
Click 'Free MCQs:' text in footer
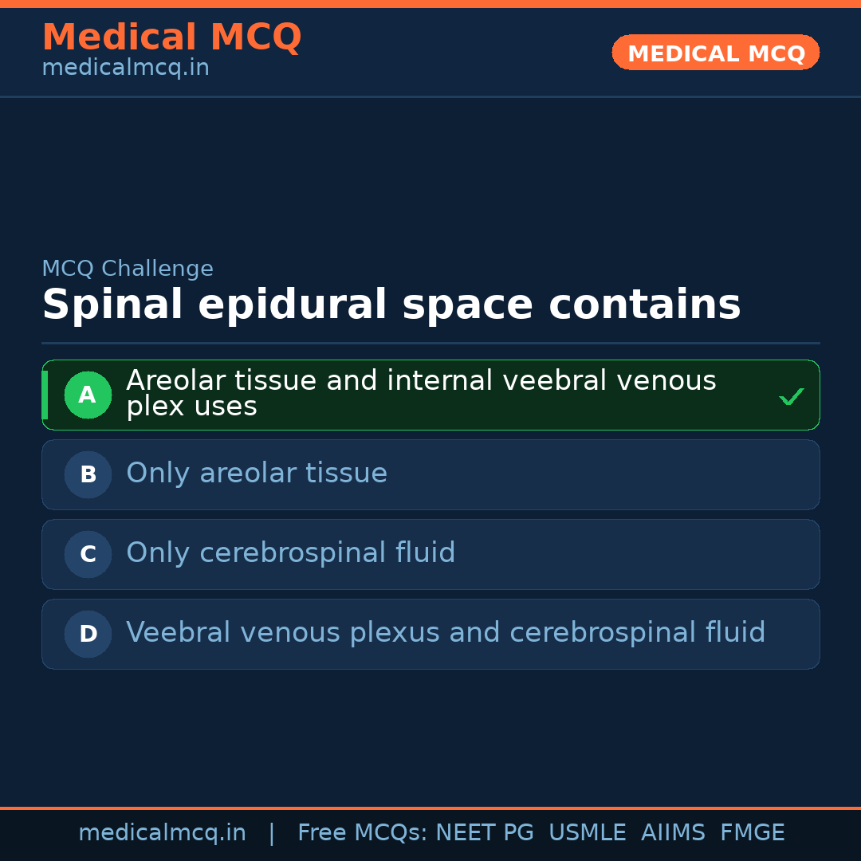coord(363,833)
